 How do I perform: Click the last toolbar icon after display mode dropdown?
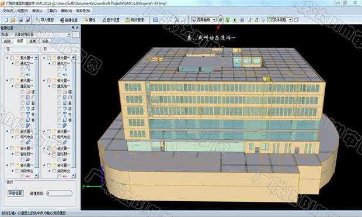[x=297, y=20]
